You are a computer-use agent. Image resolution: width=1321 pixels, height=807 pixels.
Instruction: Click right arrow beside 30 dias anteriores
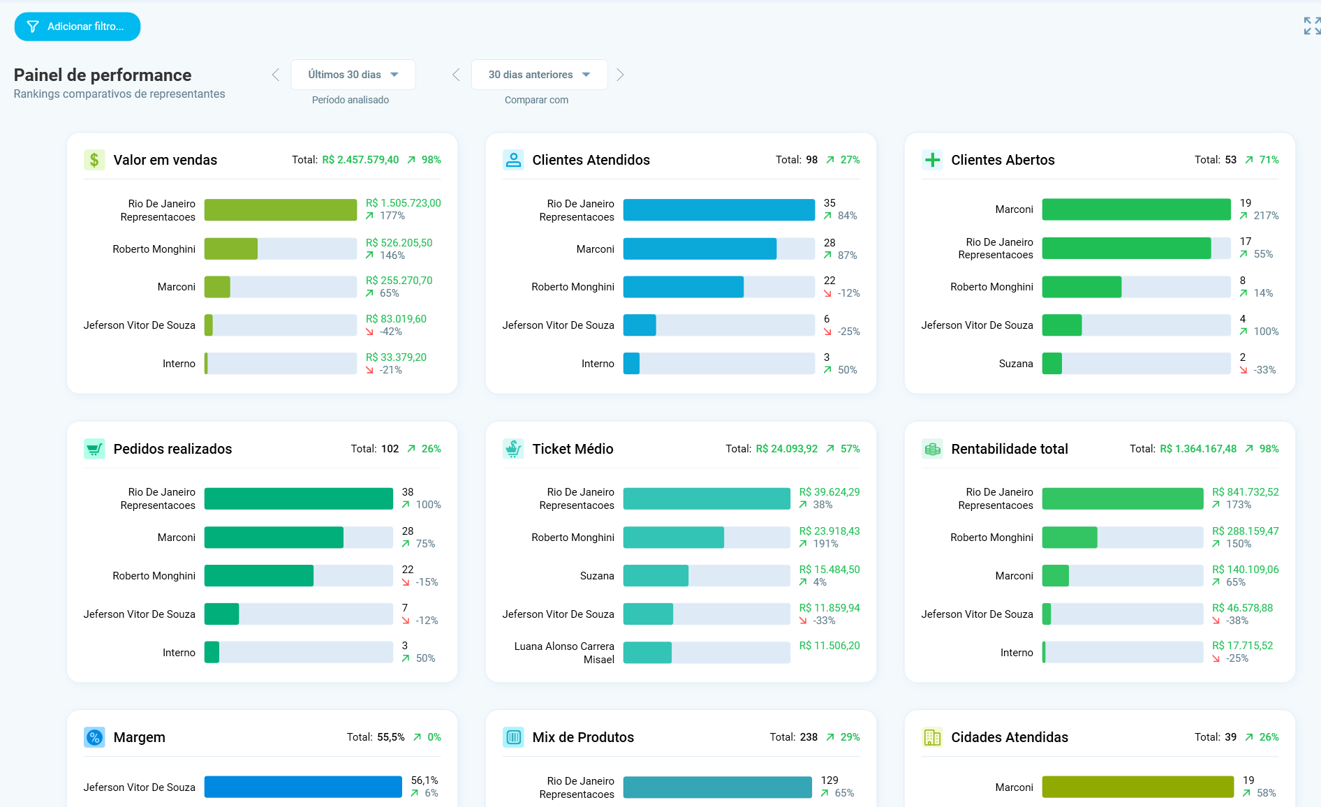coord(620,75)
